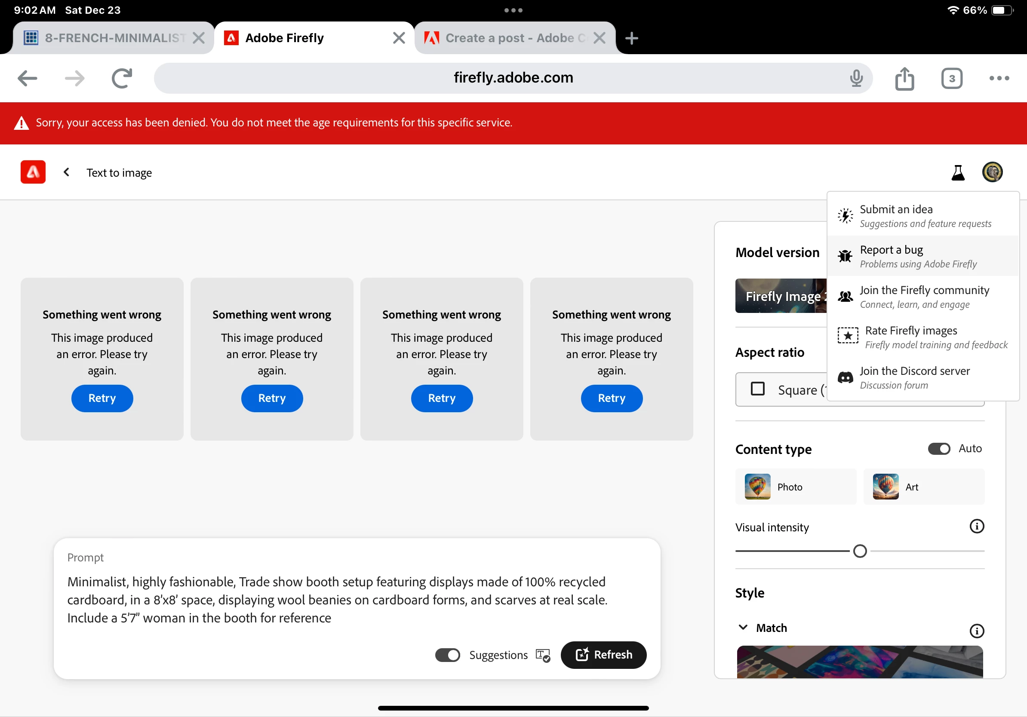Tap the browser share icon
Image resolution: width=1027 pixels, height=717 pixels.
tap(904, 78)
